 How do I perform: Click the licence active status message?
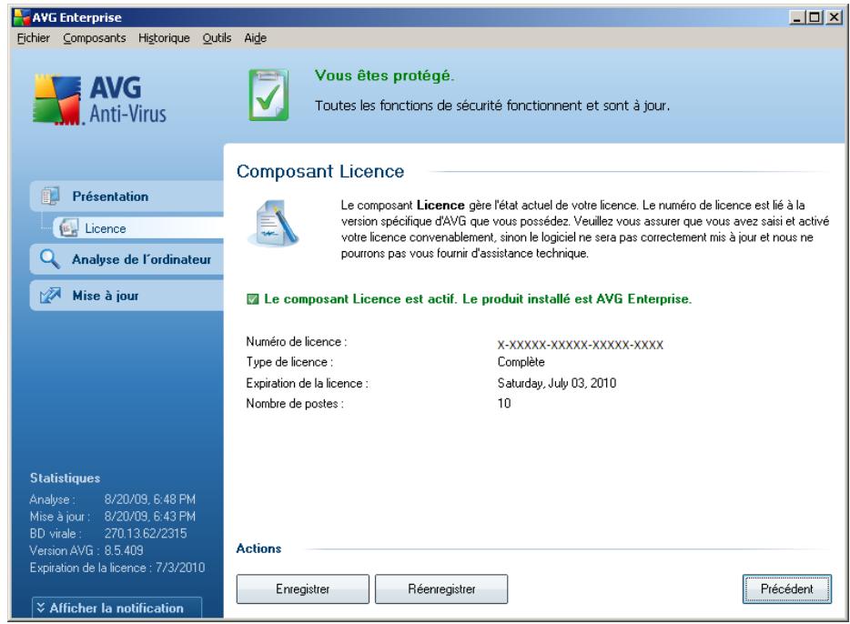(478, 299)
